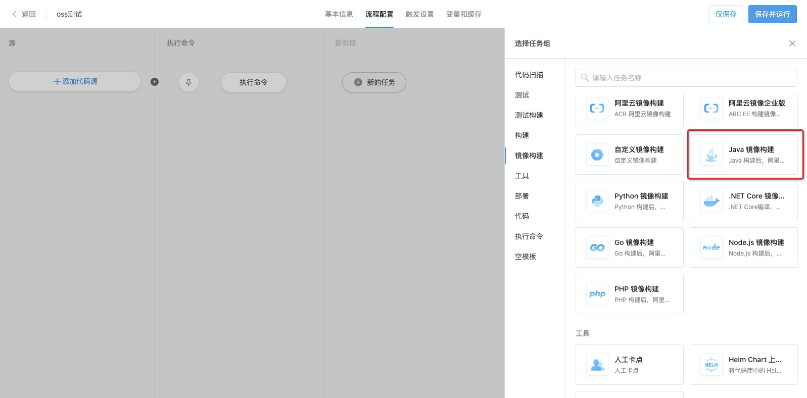Select 测试构建 category
This screenshot has height=398, width=807.
(x=529, y=115)
